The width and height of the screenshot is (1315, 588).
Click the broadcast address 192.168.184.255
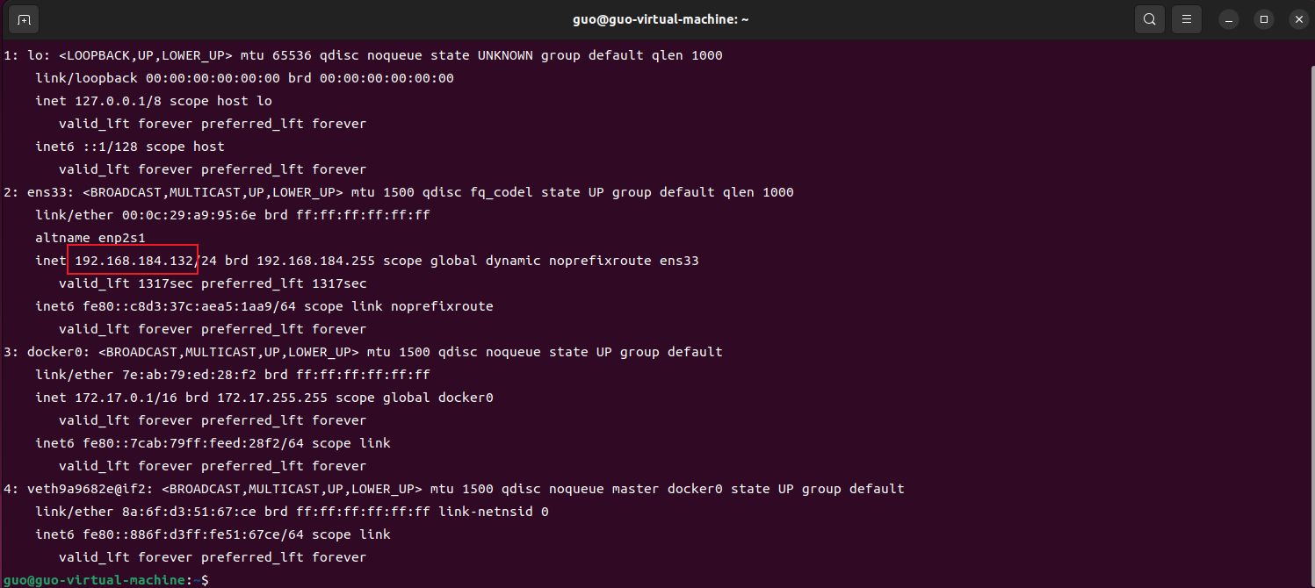(314, 261)
